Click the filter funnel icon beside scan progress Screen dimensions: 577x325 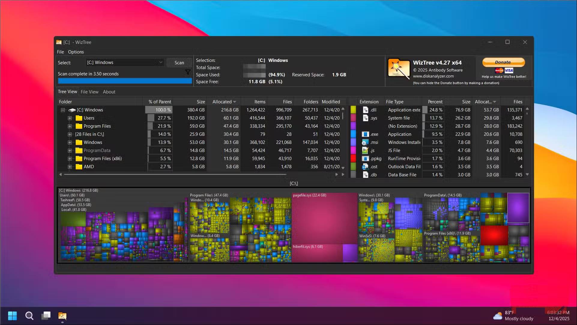click(188, 72)
